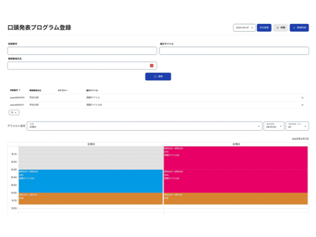Select the award000010 row cell
Image resolution: width=316 pixels, height=237 pixels.
(x=17, y=98)
